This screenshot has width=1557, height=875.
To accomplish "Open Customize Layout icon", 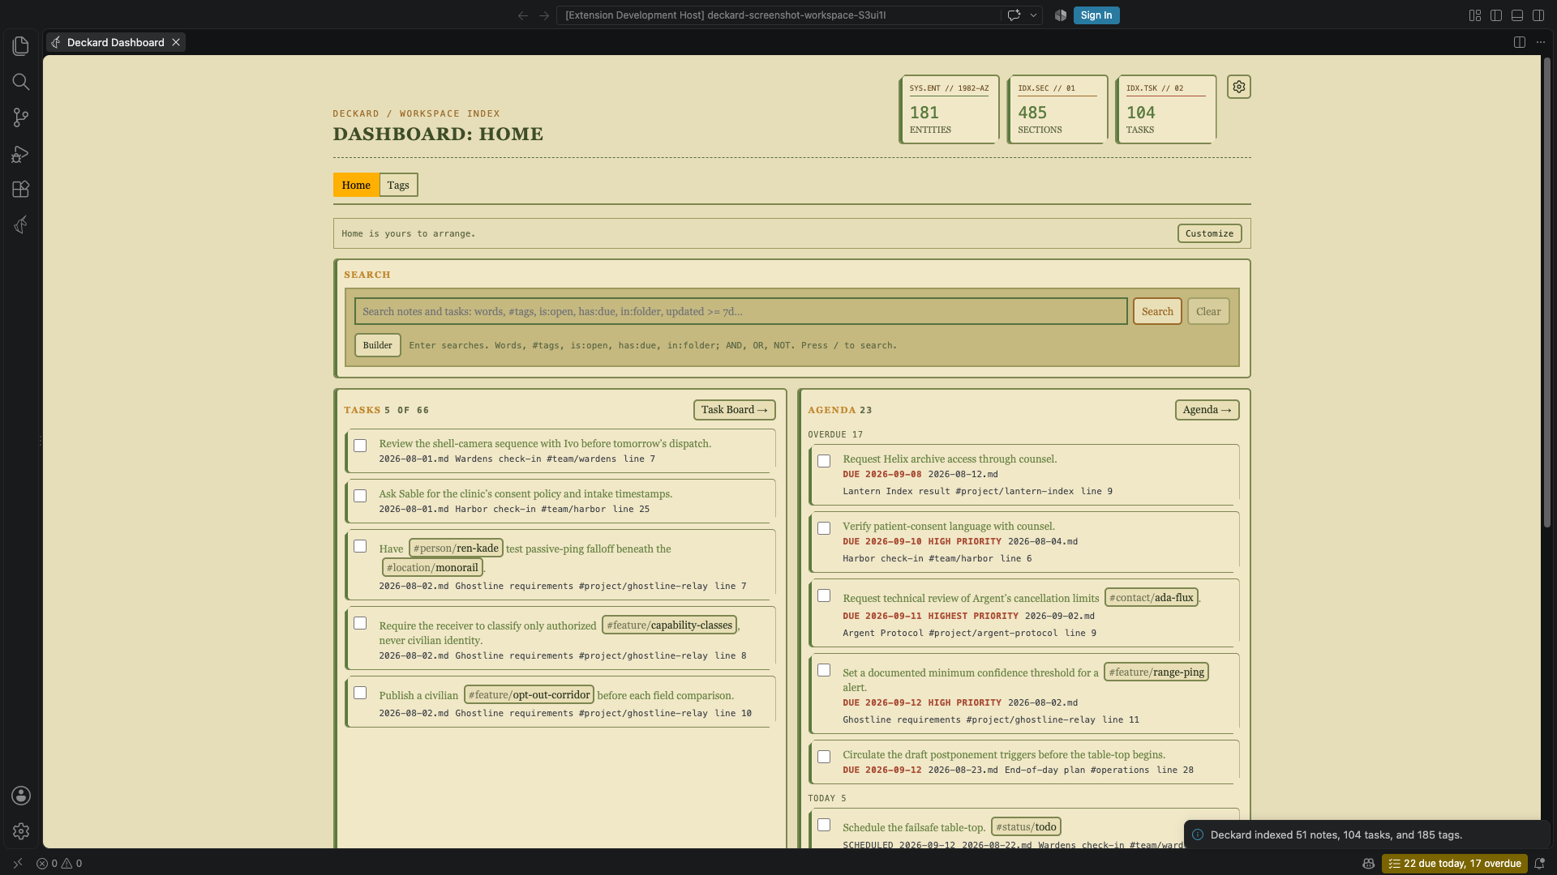I will (1475, 15).
